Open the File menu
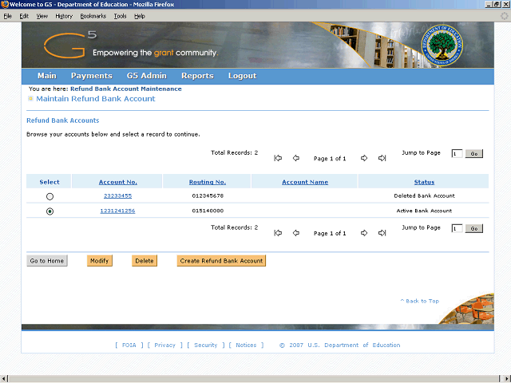Image resolution: width=511 pixels, height=383 pixels. tap(7, 16)
